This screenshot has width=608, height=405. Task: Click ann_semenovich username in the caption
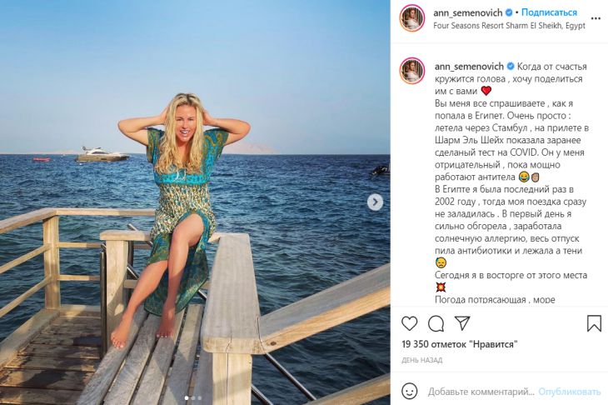point(468,65)
